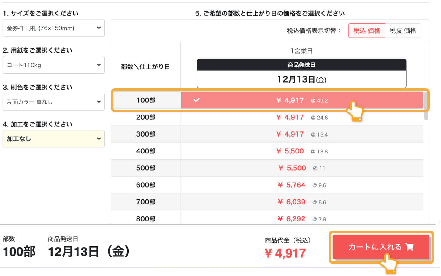
Task: Click the ¥4,917 total under 商品代金
Action: 286,253
